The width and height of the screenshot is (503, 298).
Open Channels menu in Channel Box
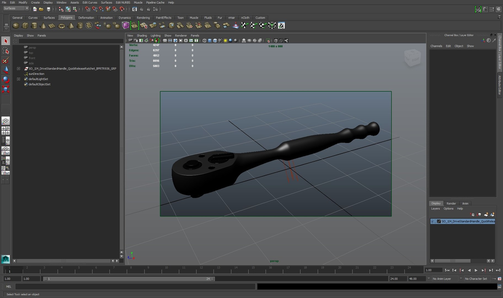click(x=436, y=46)
